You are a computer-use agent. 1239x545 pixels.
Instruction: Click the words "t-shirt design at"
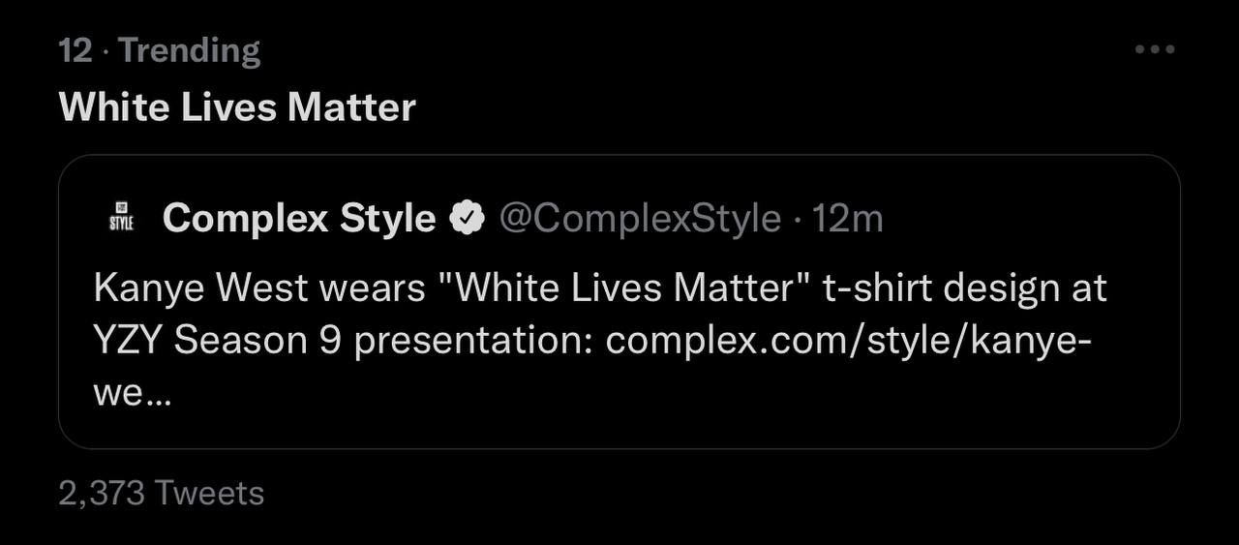point(964,288)
